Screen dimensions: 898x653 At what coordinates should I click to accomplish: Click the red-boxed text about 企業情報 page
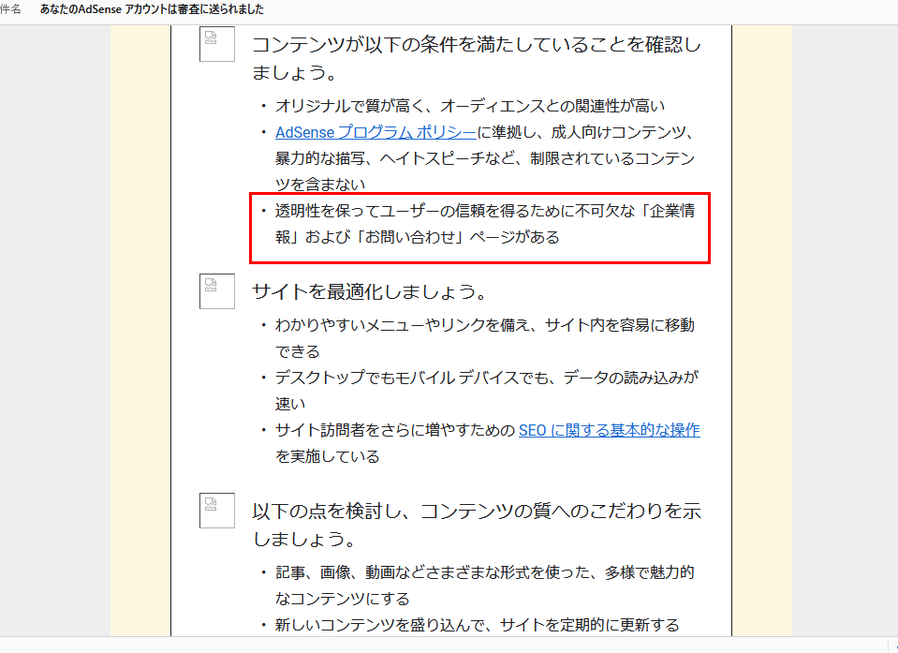(484, 211)
